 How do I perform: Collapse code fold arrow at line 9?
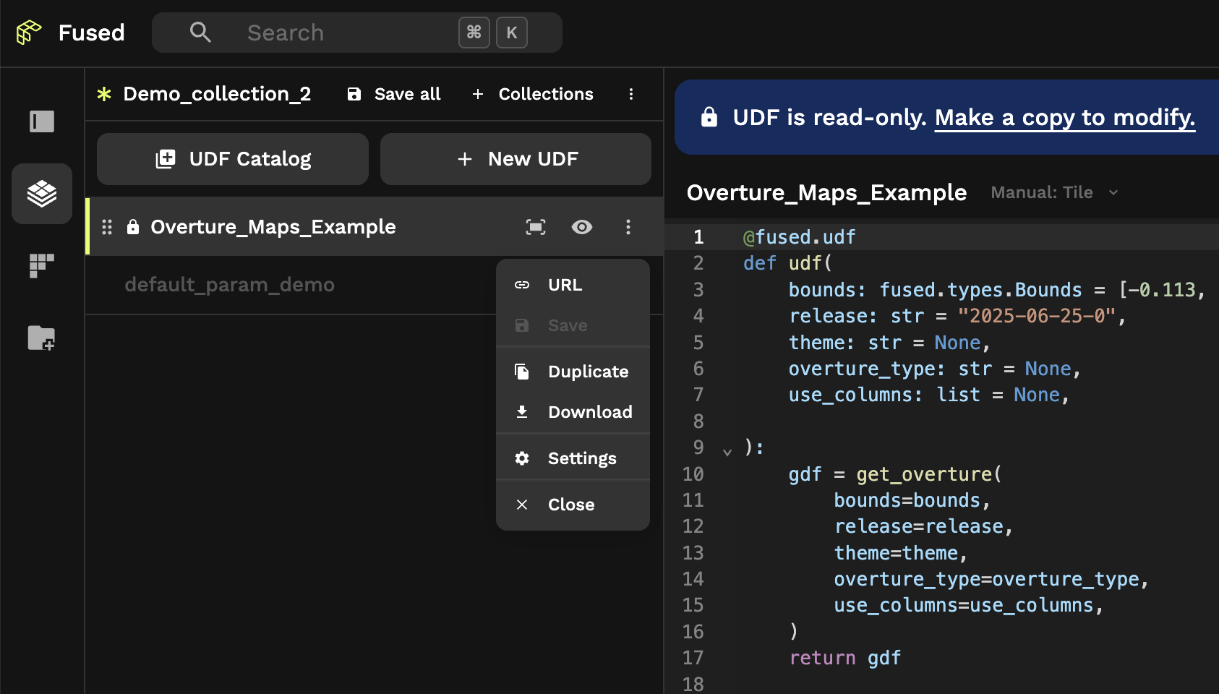[x=727, y=452]
